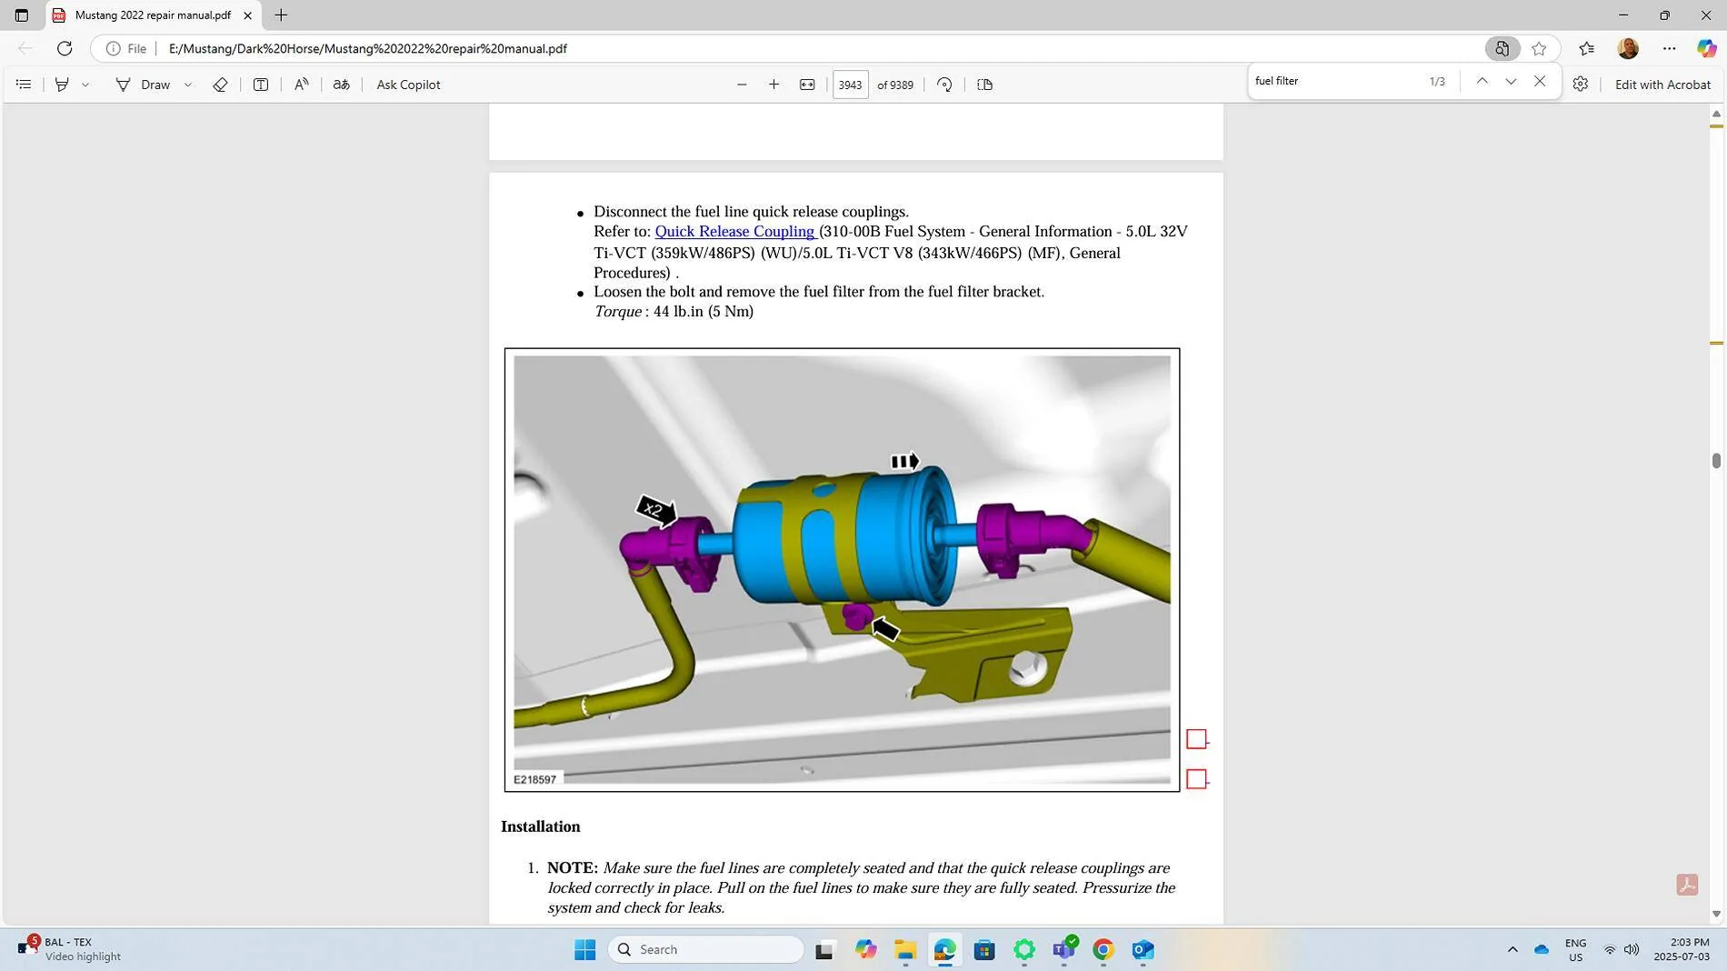Open the Copilot sidebar
This screenshot has width=1727, height=971.
(1706, 48)
